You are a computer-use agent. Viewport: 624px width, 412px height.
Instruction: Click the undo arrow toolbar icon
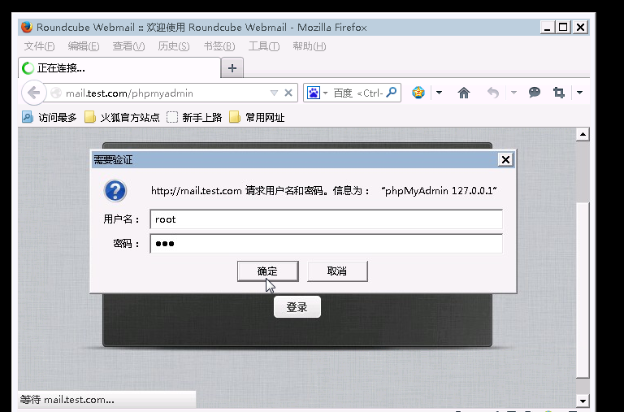(492, 93)
